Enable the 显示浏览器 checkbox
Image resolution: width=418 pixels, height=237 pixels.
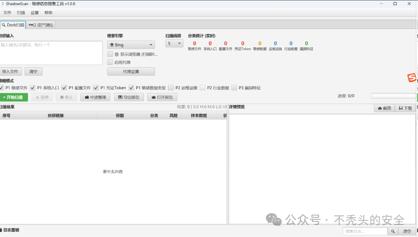pos(110,55)
